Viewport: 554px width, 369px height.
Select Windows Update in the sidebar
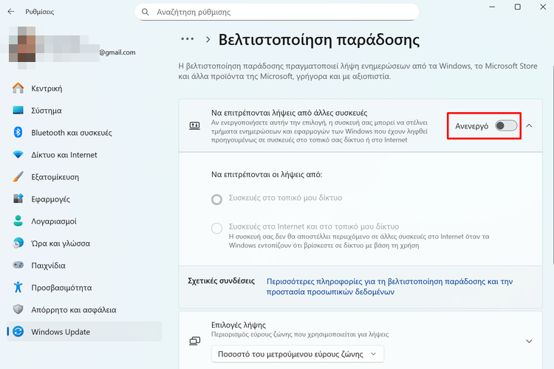tap(60, 332)
